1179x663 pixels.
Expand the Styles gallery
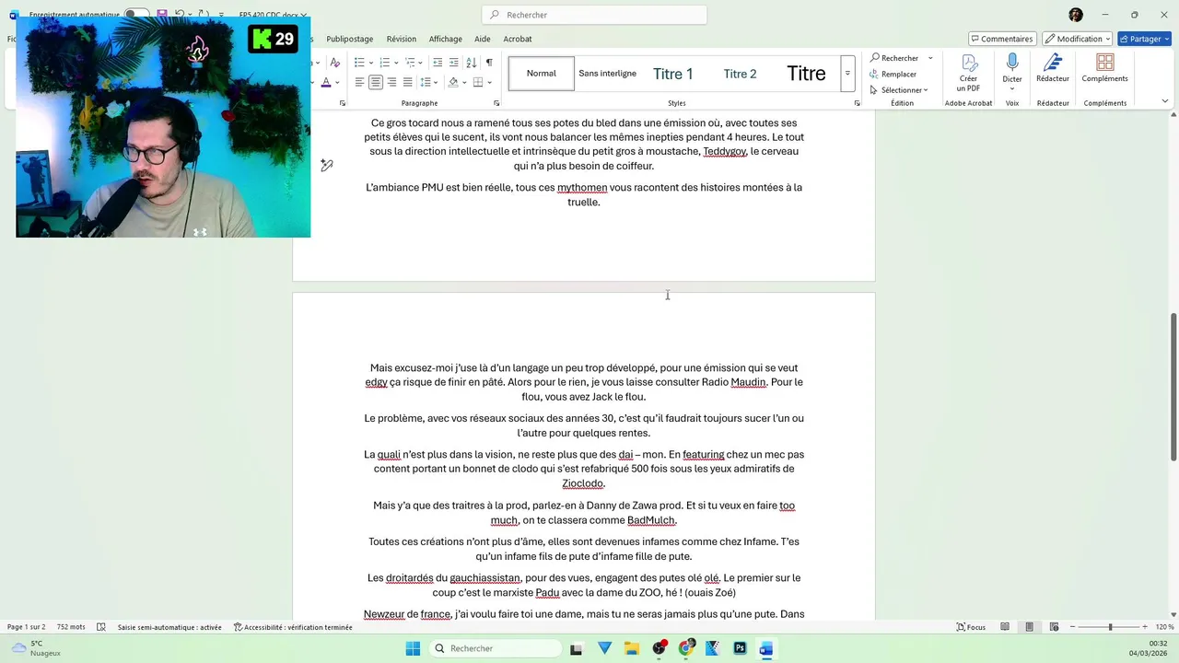(847, 74)
